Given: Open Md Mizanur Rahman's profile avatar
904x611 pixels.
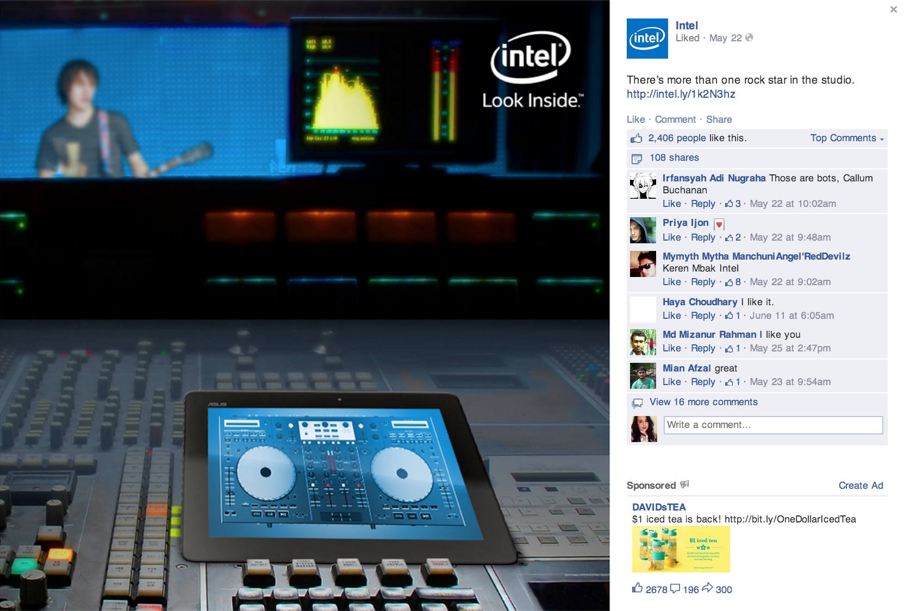Looking at the screenshot, I should [643, 342].
